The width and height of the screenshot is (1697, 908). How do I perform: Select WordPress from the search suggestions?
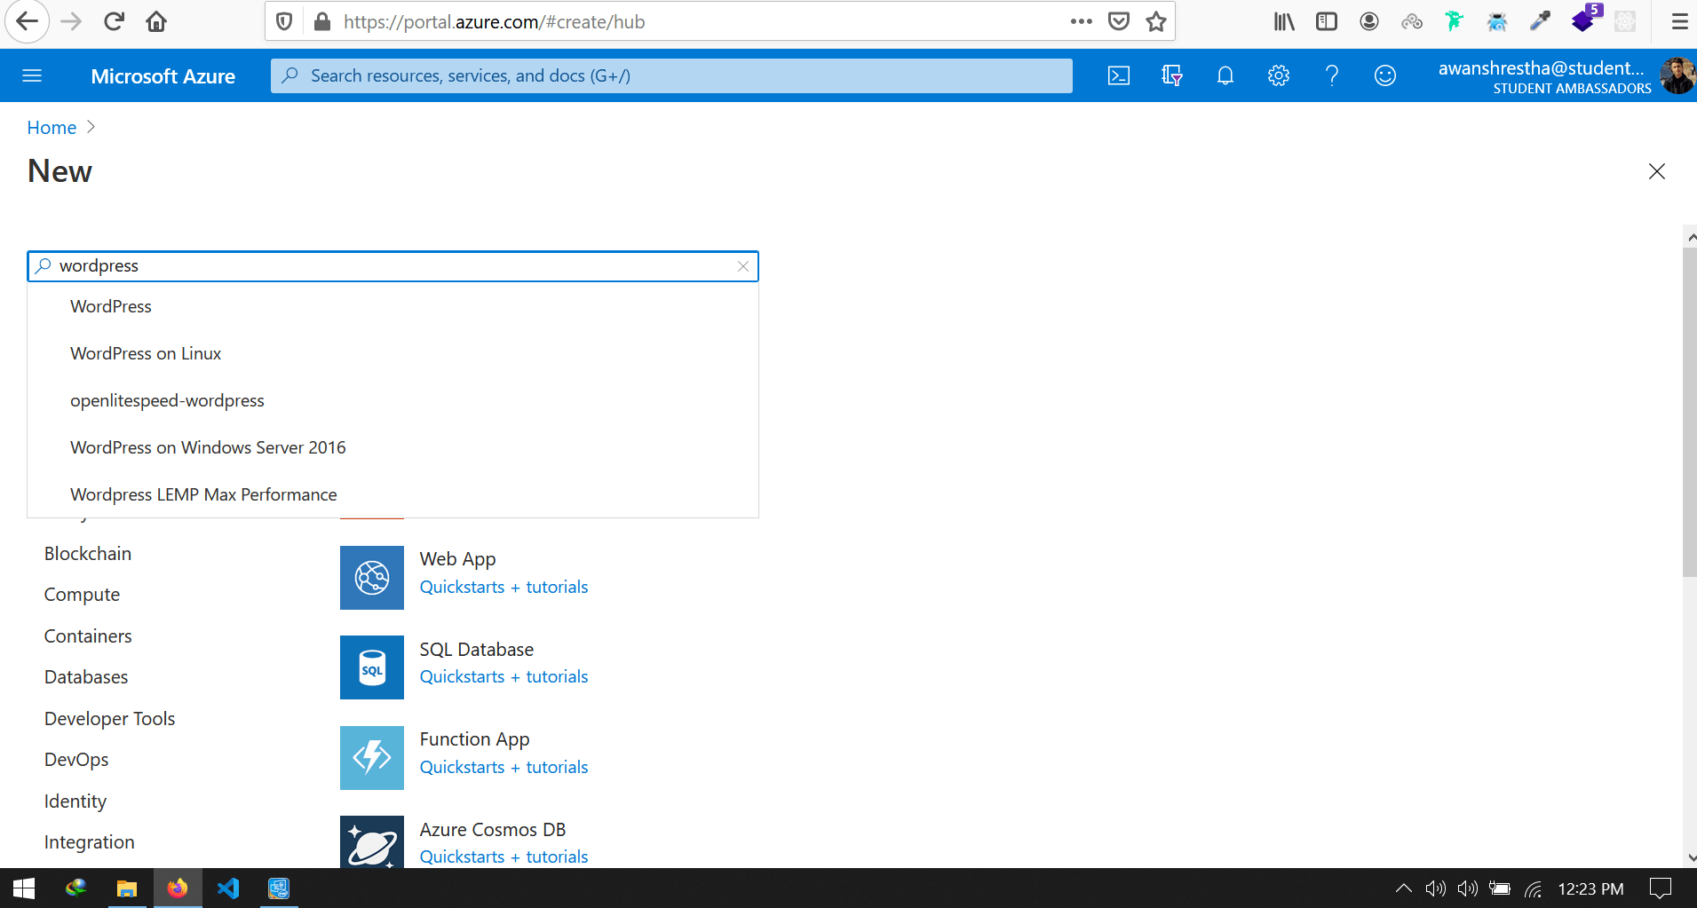point(110,305)
